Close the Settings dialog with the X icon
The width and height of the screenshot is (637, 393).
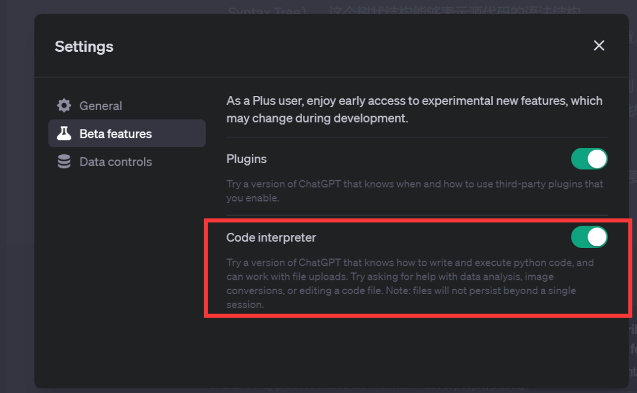coord(599,45)
